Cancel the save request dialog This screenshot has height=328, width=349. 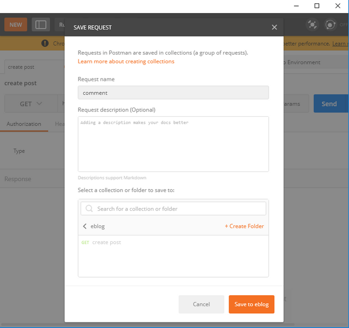coord(201,304)
